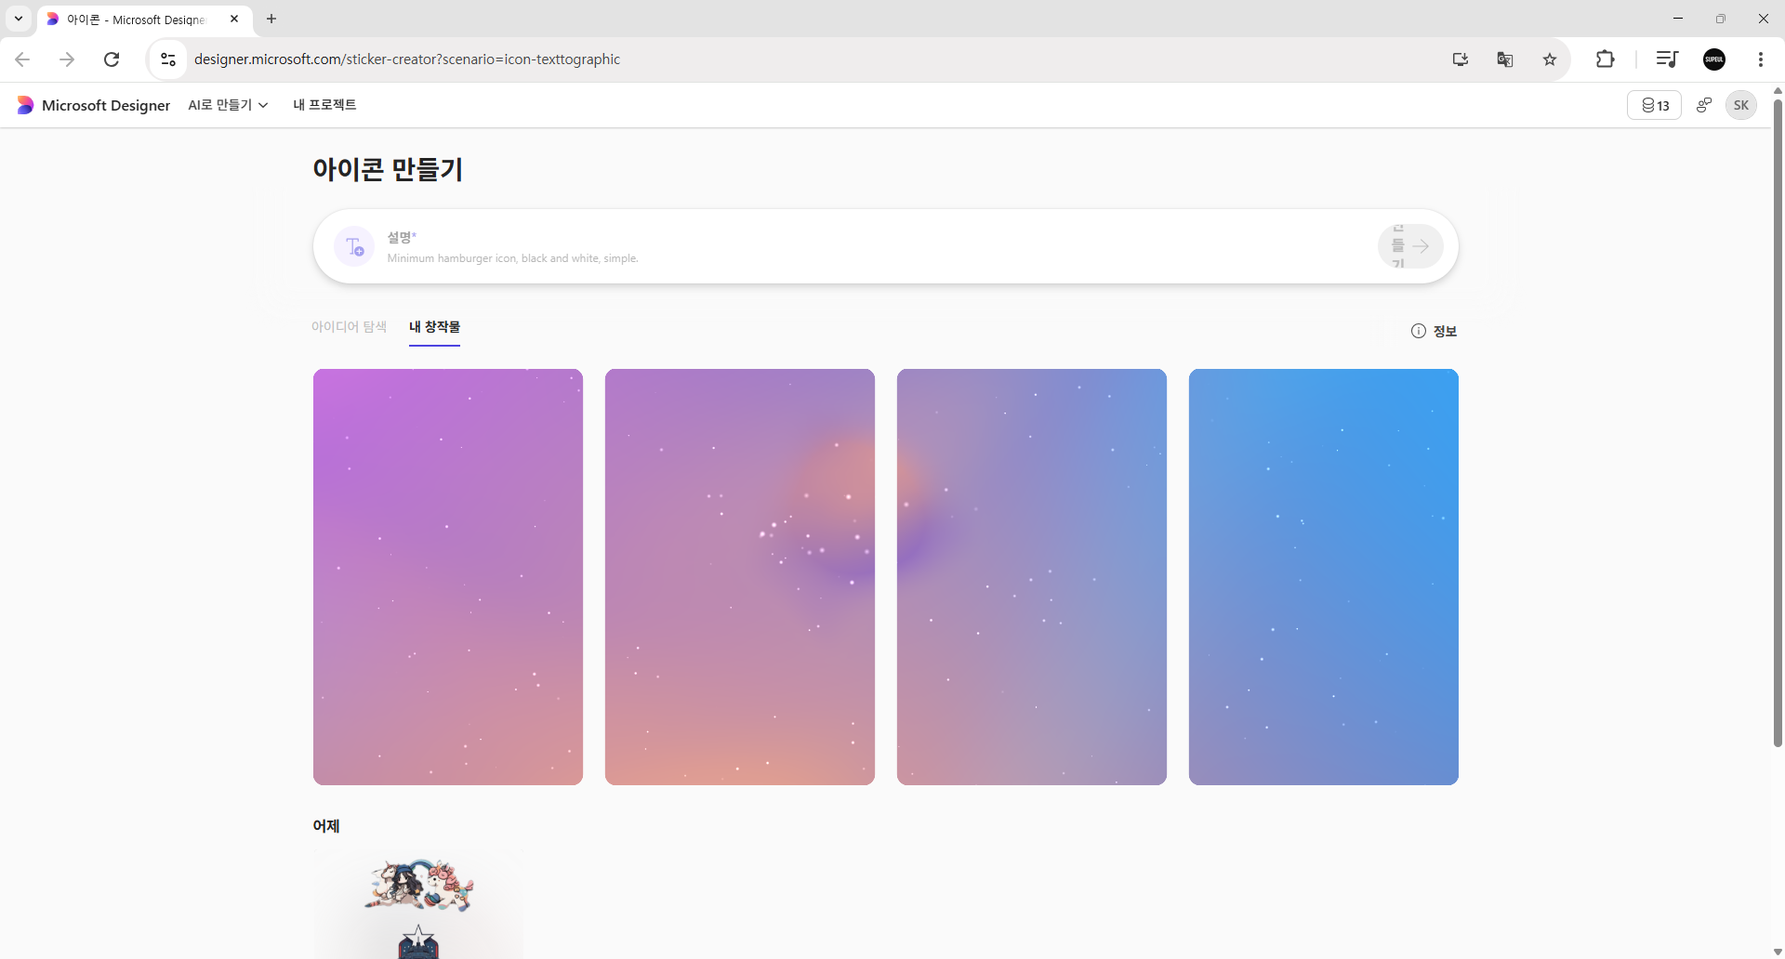Open 내 프로젝트 link in header
Screen dimensions: 1785x959
pyautogui.click(x=324, y=105)
